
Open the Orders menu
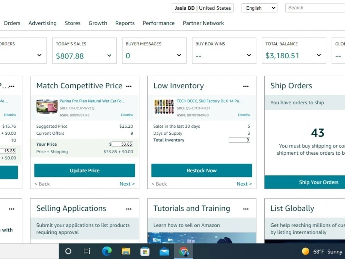pos(12,23)
